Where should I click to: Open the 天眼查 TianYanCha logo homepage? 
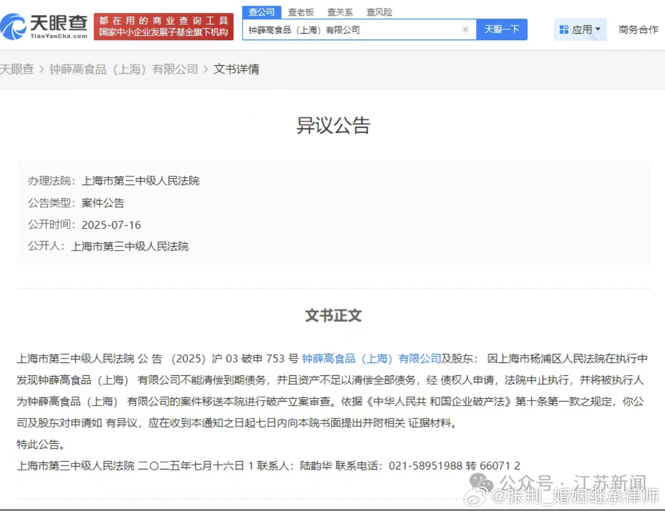pyautogui.click(x=44, y=26)
